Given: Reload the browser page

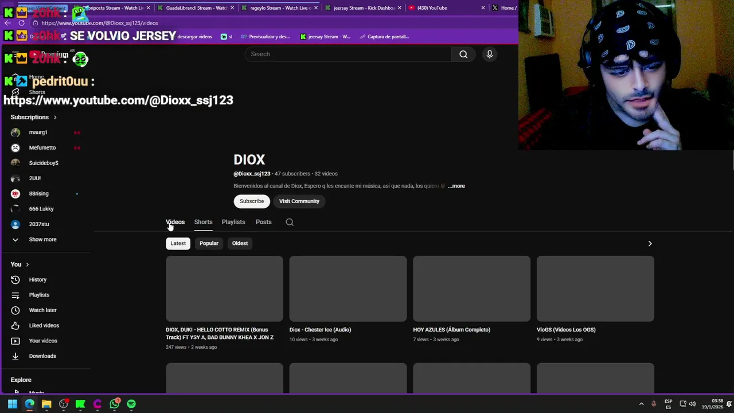Looking at the screenshot, I should [x=22, y=23].
